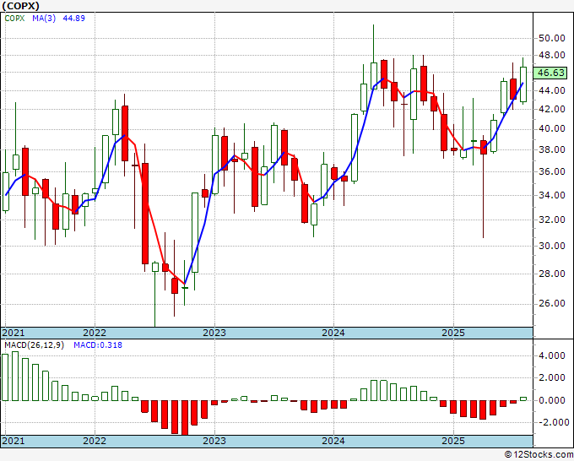Click the 28.00 price axis label
The width and height of the screenshot is (574, 461).
551,274
